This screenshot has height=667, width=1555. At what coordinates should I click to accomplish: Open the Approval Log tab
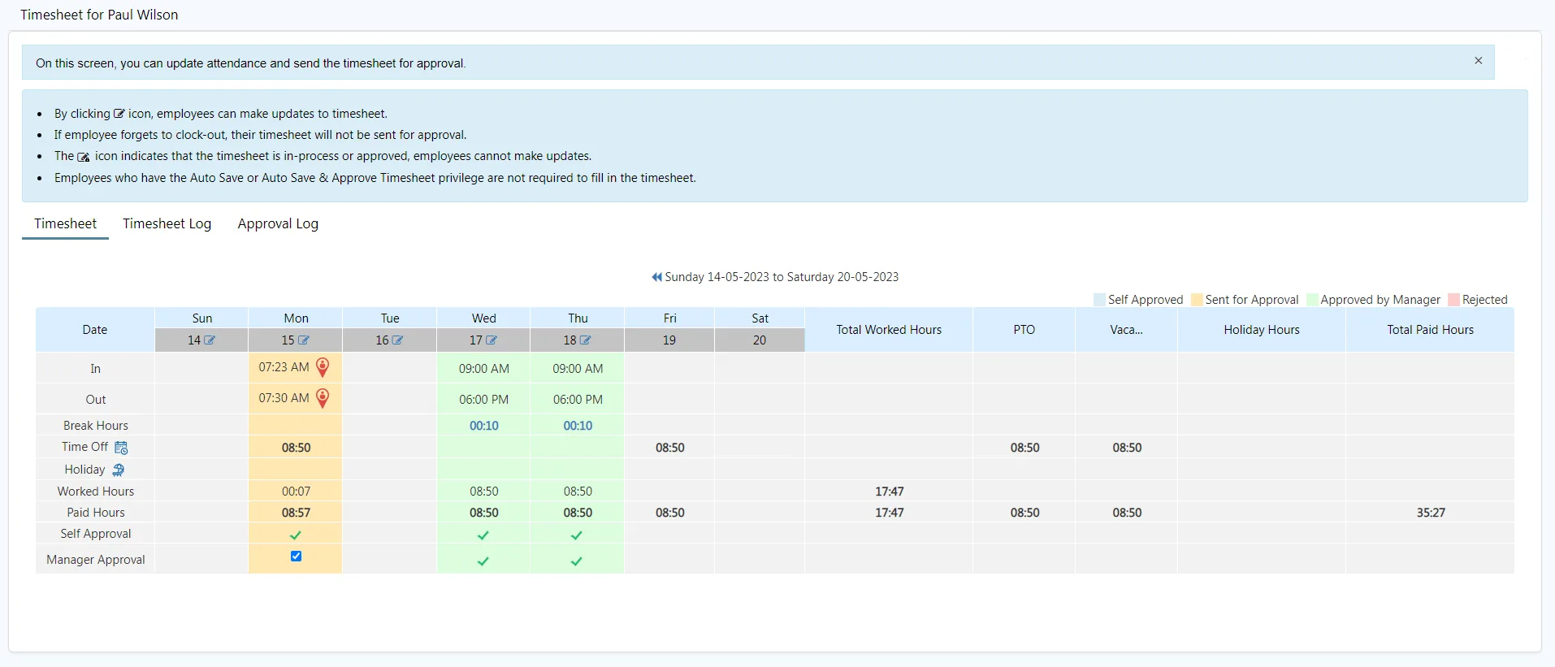tap(278, 223)
